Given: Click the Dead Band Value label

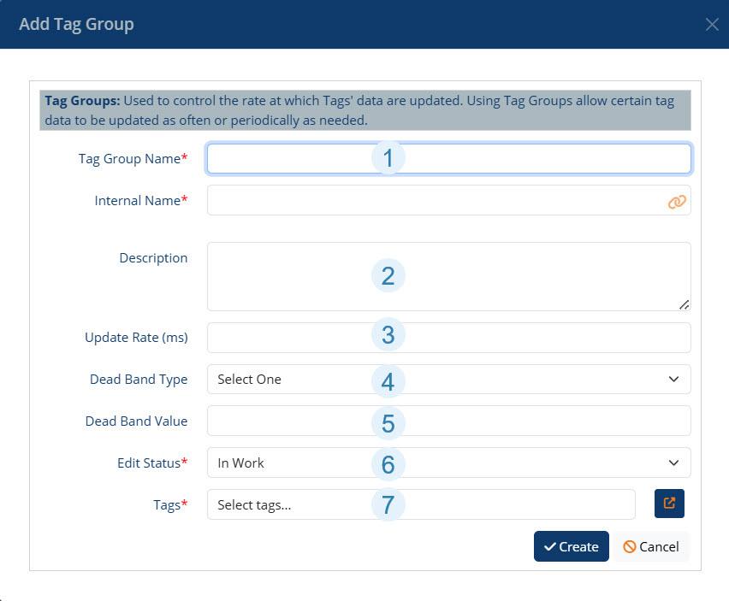Looking at the screenshot, I should click(136, 421).
